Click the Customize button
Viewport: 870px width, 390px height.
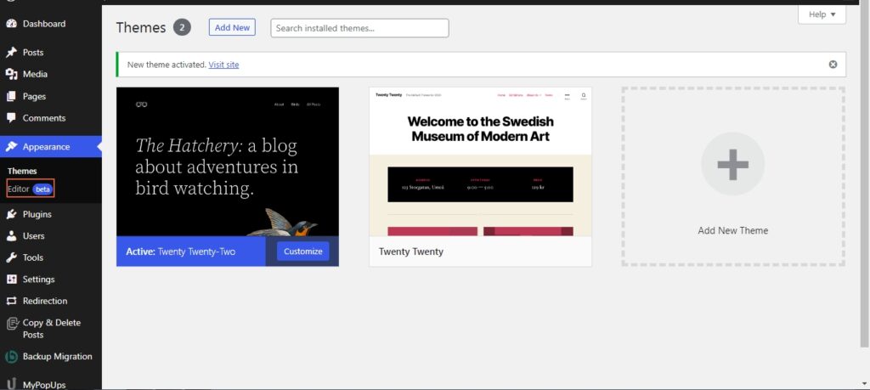[303, 252]
